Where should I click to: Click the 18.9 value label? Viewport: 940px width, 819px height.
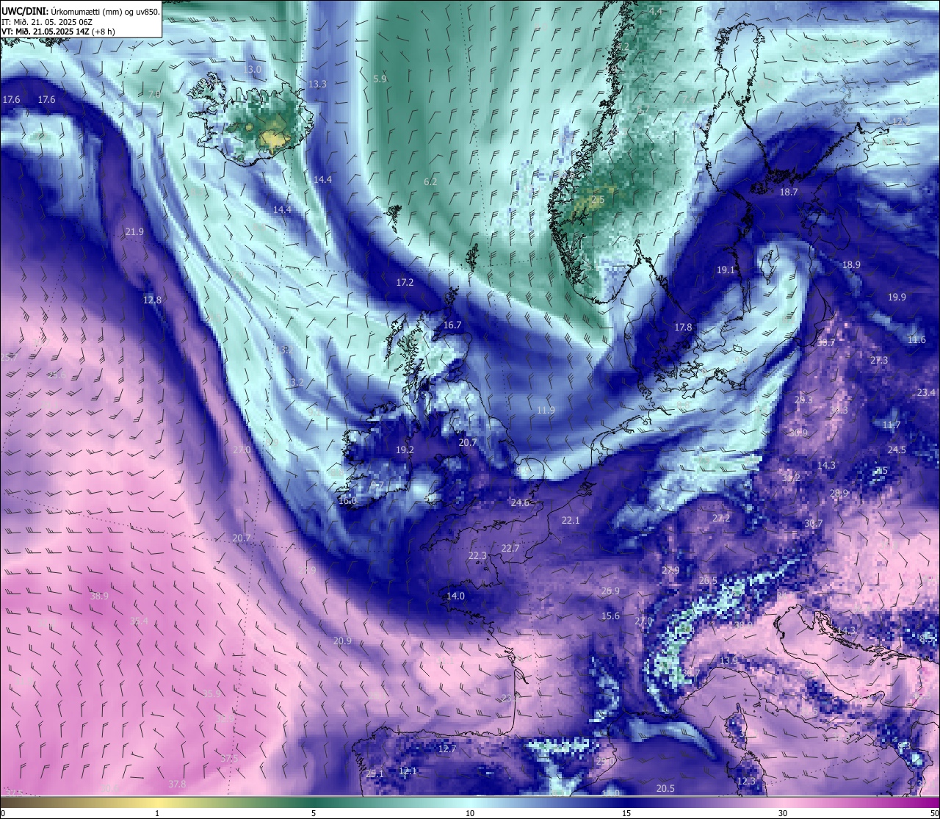(851, 264)
